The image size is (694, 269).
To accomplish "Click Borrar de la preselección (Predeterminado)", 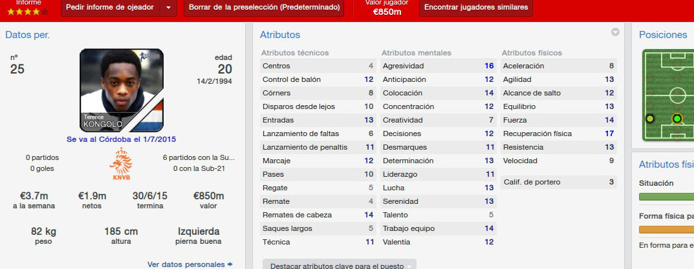I will tap(264, 8).
